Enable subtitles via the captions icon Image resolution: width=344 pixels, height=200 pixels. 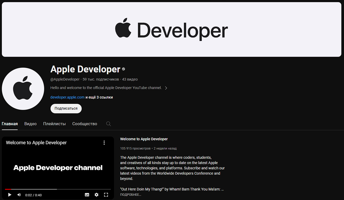[87, 195]
